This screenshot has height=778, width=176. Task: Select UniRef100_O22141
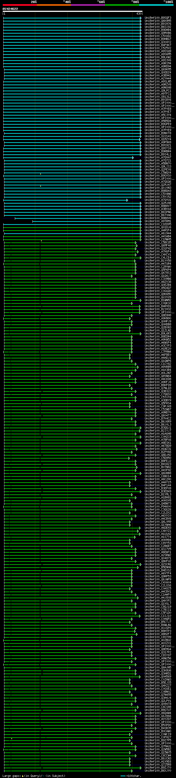(158, 136)
